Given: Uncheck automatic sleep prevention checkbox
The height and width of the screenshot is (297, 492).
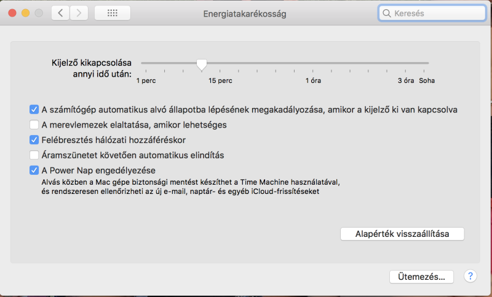Looking at the screenshot, I should pos(34,110).
